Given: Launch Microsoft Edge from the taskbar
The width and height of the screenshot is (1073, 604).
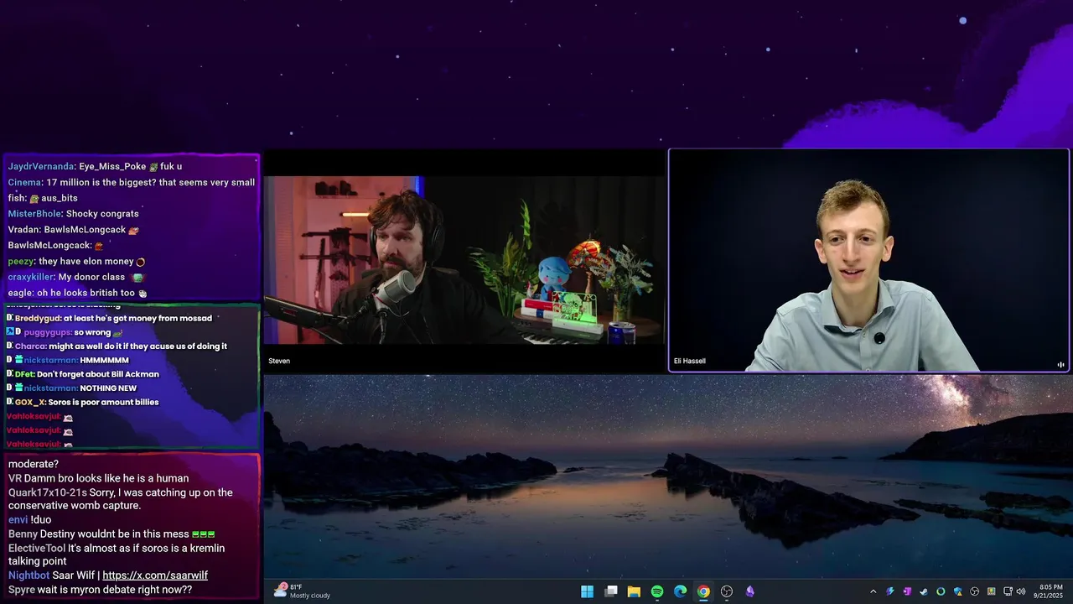Looking at the screenshot, I should (681, 591).
